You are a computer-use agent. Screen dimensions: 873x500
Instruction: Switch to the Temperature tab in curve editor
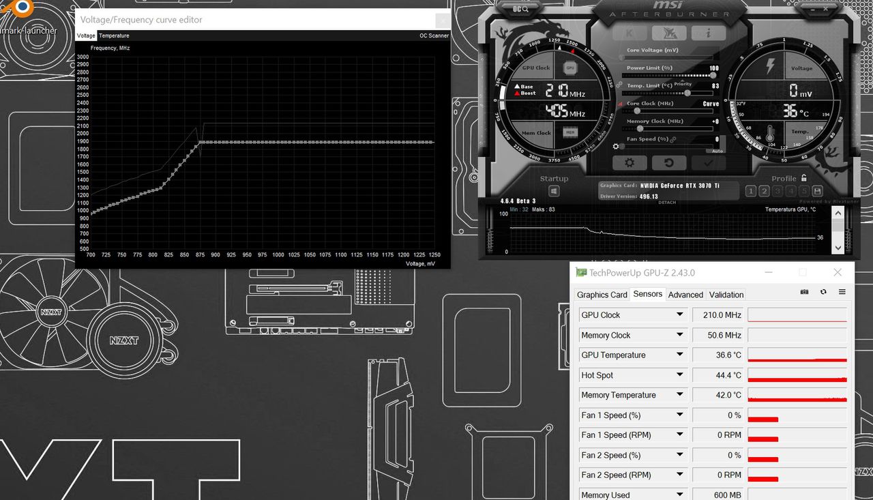[114, 35]
